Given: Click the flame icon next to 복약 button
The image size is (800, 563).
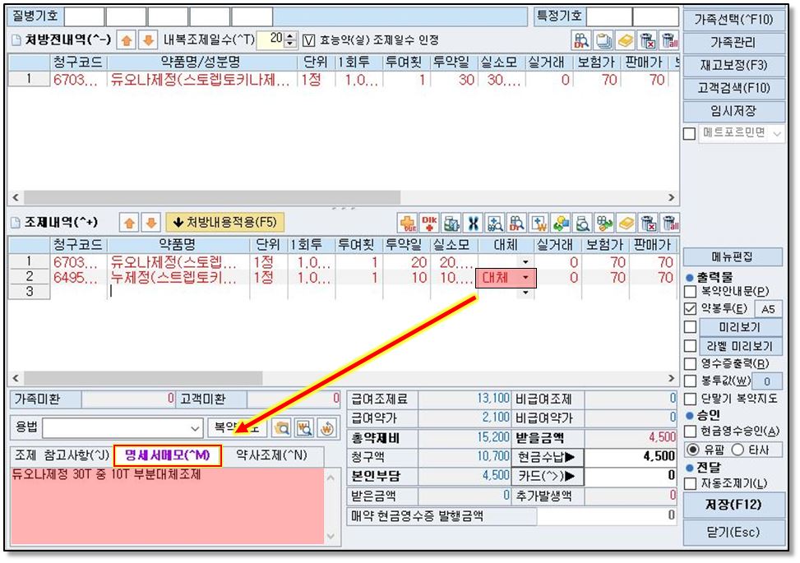Looking at the screenshot, I should pos(327,427).
